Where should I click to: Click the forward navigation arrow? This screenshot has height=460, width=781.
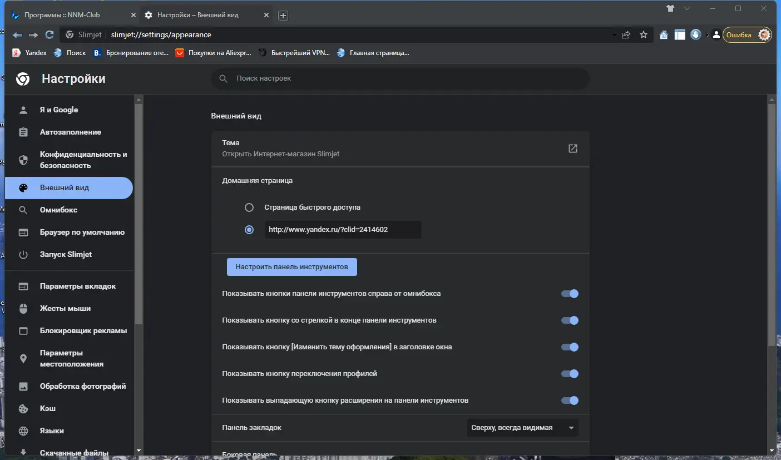coord(33,35)
